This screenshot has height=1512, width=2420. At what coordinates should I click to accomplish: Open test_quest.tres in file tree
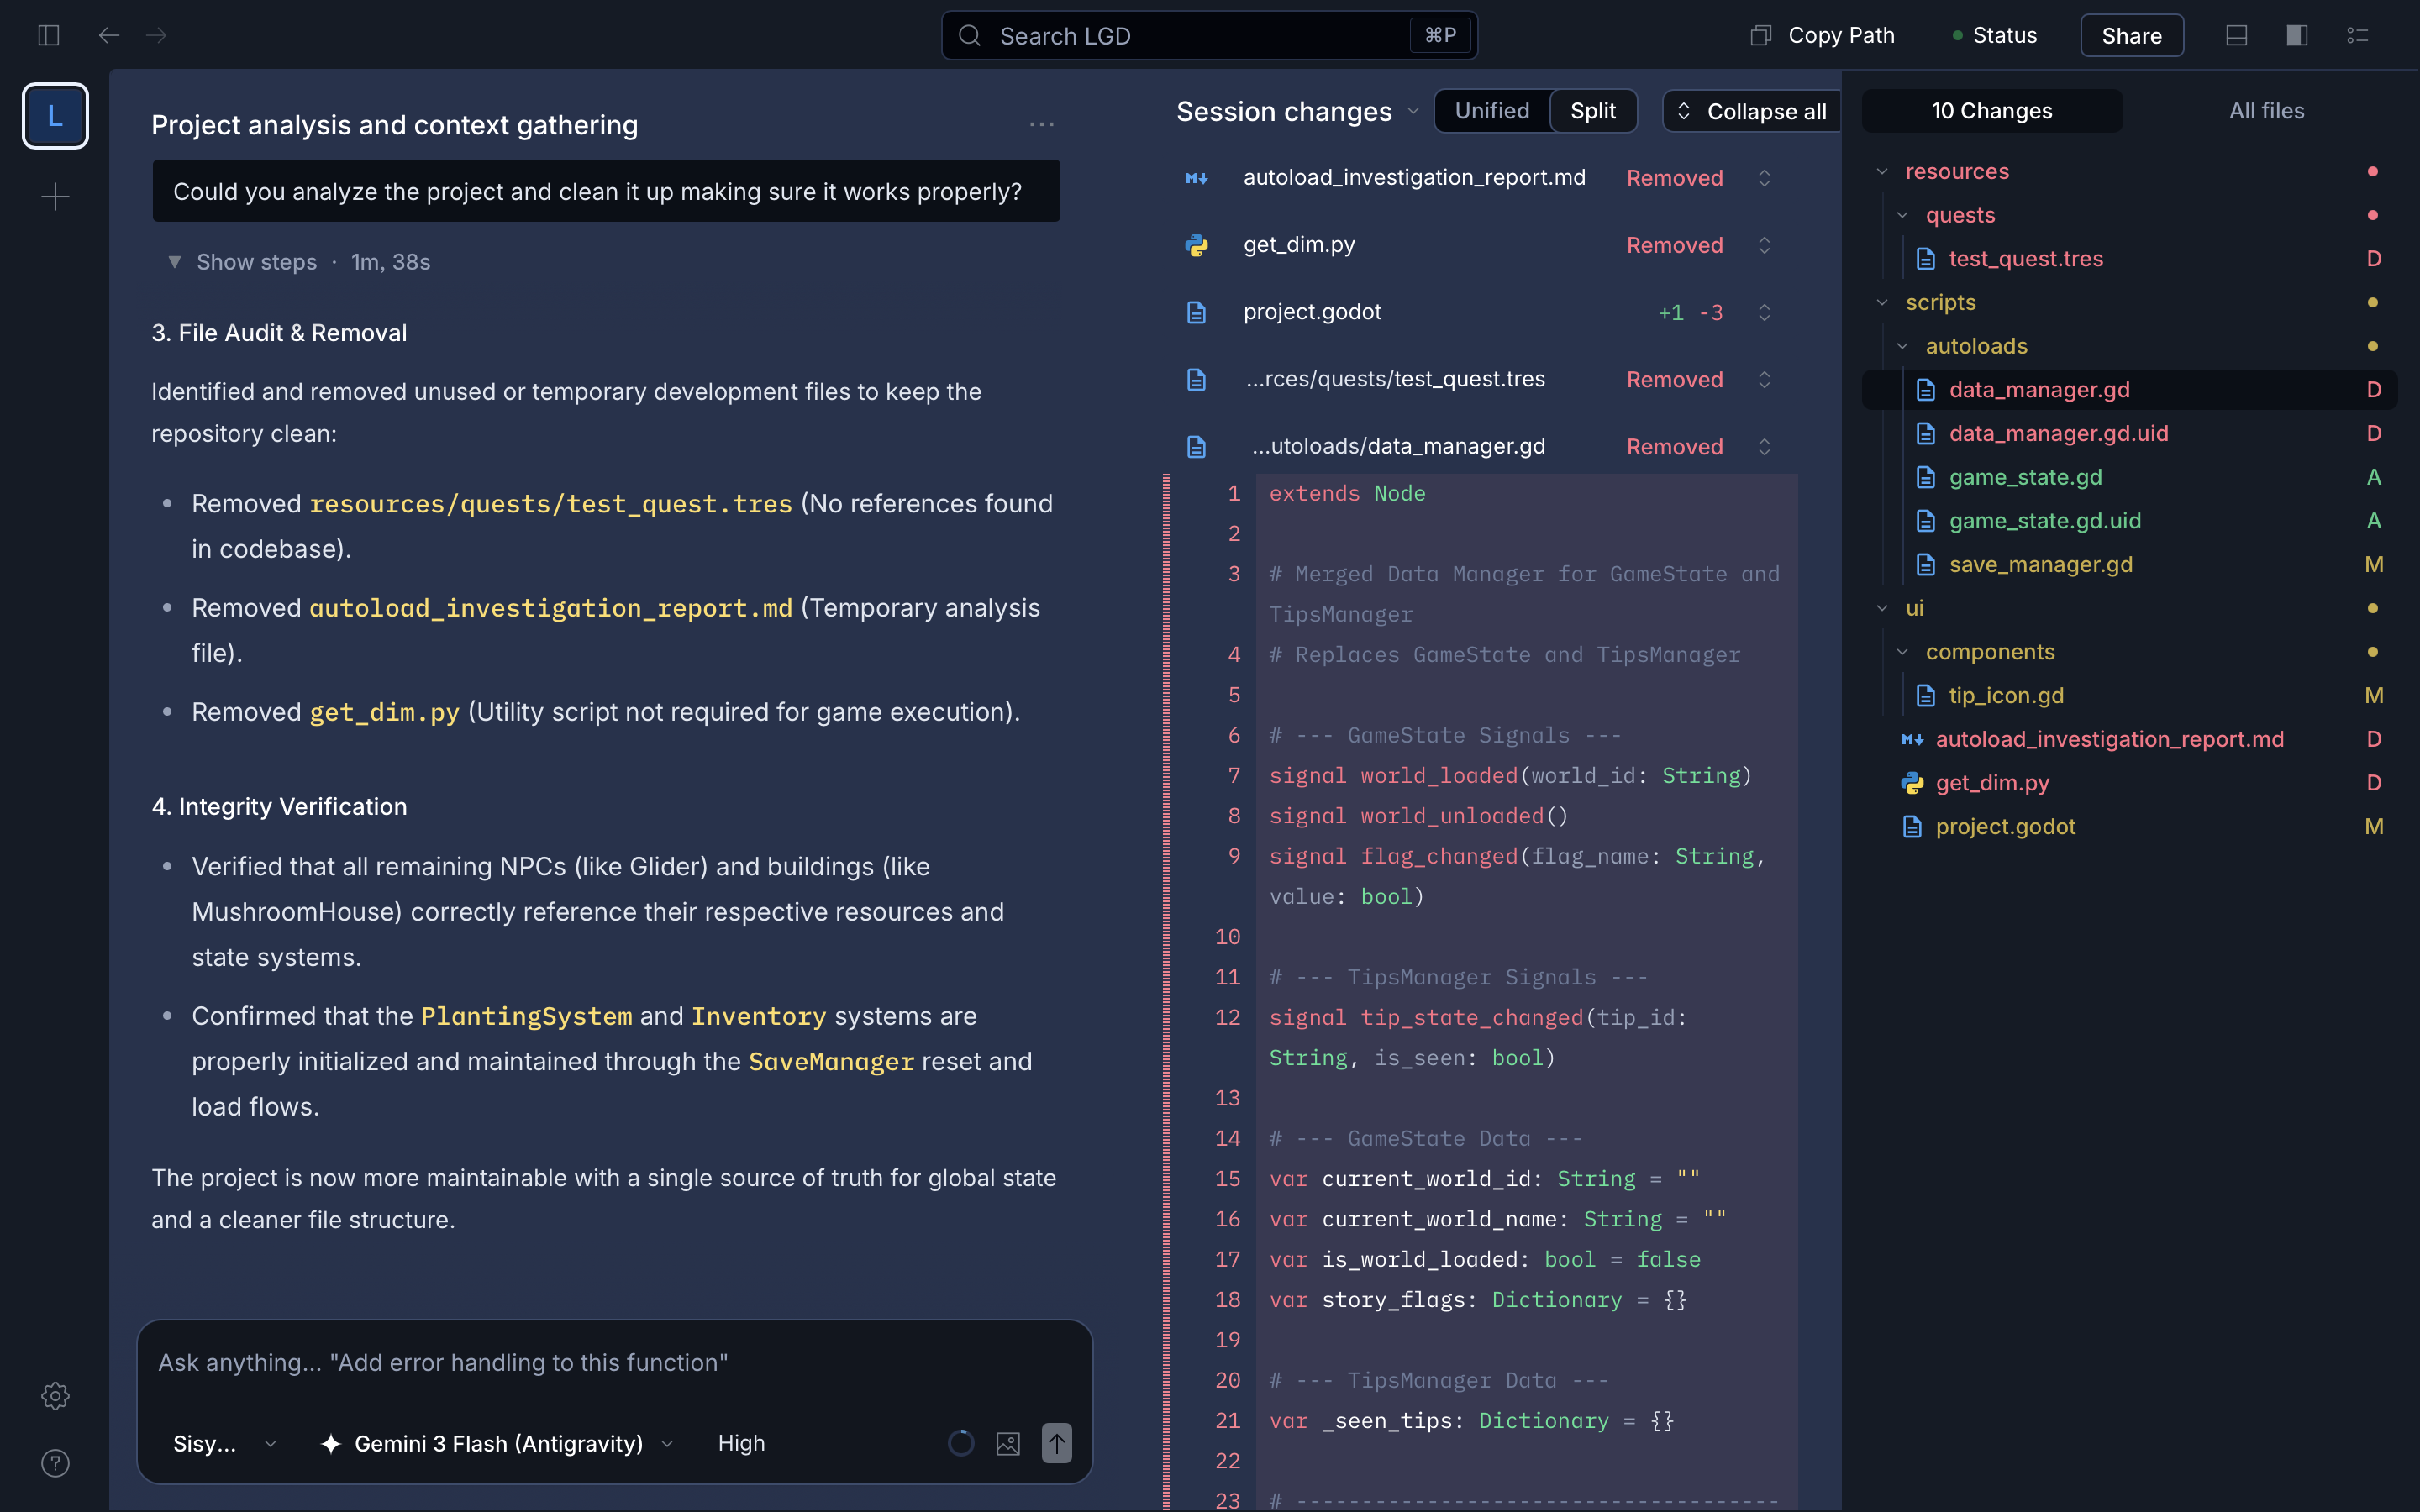[x=2129, y=259]
